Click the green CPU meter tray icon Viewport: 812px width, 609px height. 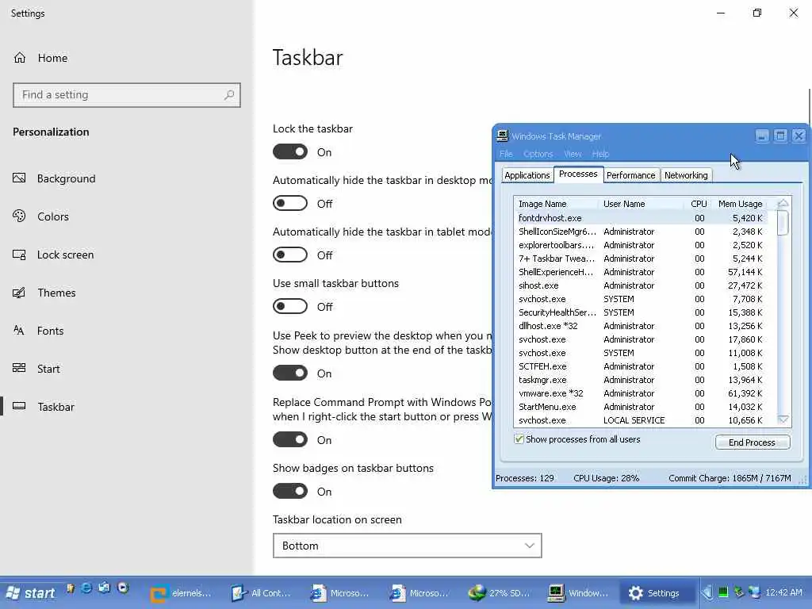coord(723,592)
